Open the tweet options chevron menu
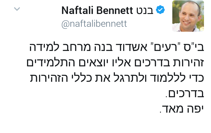This screenshot has width=211, height=133. tap(17, 9)
